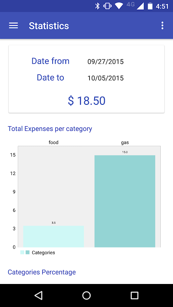Tap the Categories Percentage heading
Viewport: 173px width, 307px height.
(42, 272)
